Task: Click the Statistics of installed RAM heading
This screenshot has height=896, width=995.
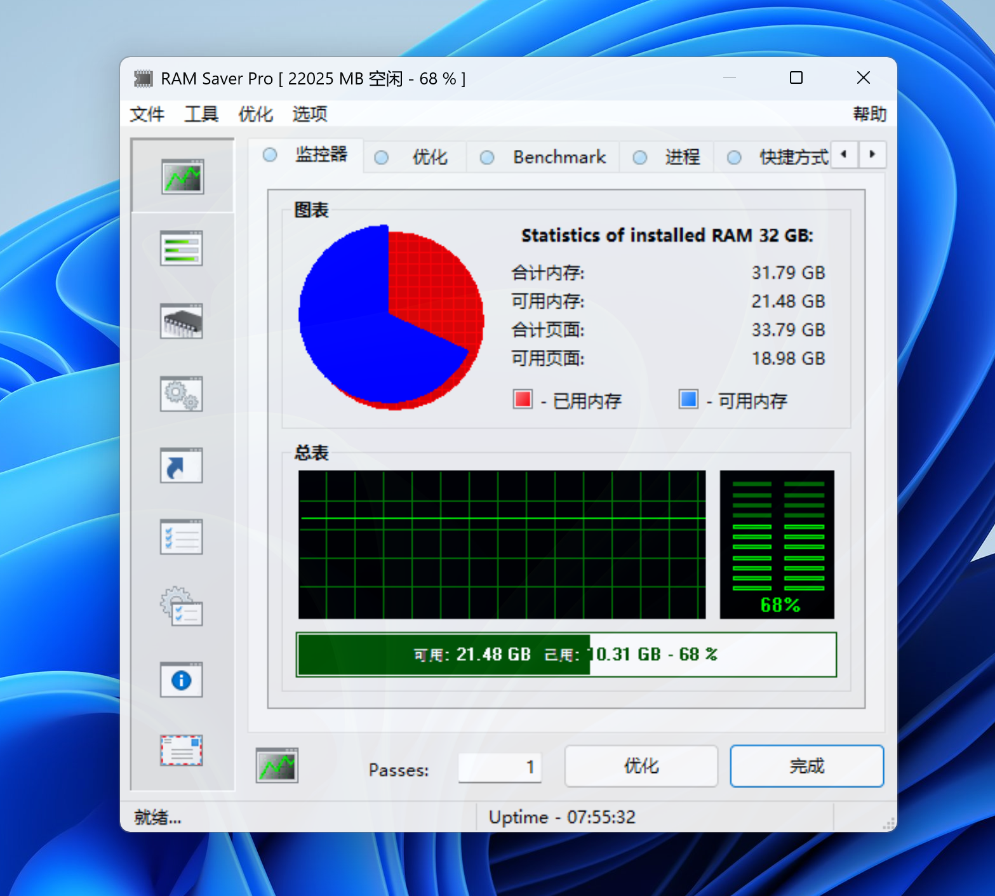Action: tap(667, 236)
